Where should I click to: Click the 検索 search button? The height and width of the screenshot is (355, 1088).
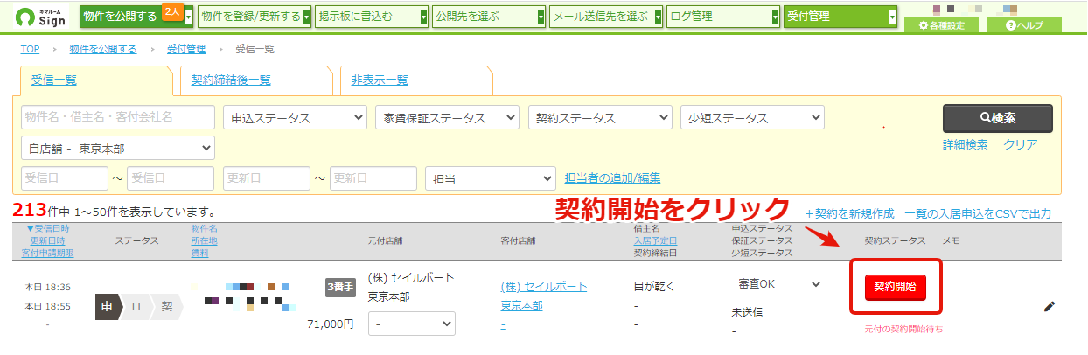(x=997, y=117)
